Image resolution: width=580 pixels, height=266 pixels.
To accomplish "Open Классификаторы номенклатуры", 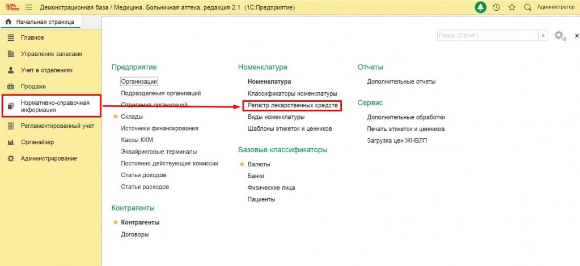I will (x=292, y=94).
